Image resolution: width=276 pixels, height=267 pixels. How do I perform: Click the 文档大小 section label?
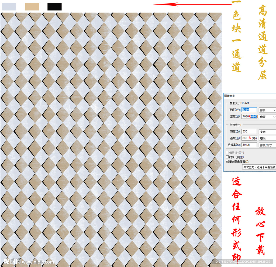click(x=235, y=125)
